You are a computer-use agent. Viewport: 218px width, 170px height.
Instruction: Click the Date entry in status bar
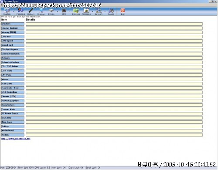(x=8, y=168)
